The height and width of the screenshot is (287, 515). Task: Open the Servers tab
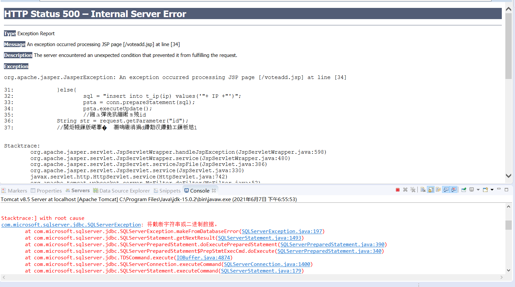pyautogui.click(x=78, y=191)
